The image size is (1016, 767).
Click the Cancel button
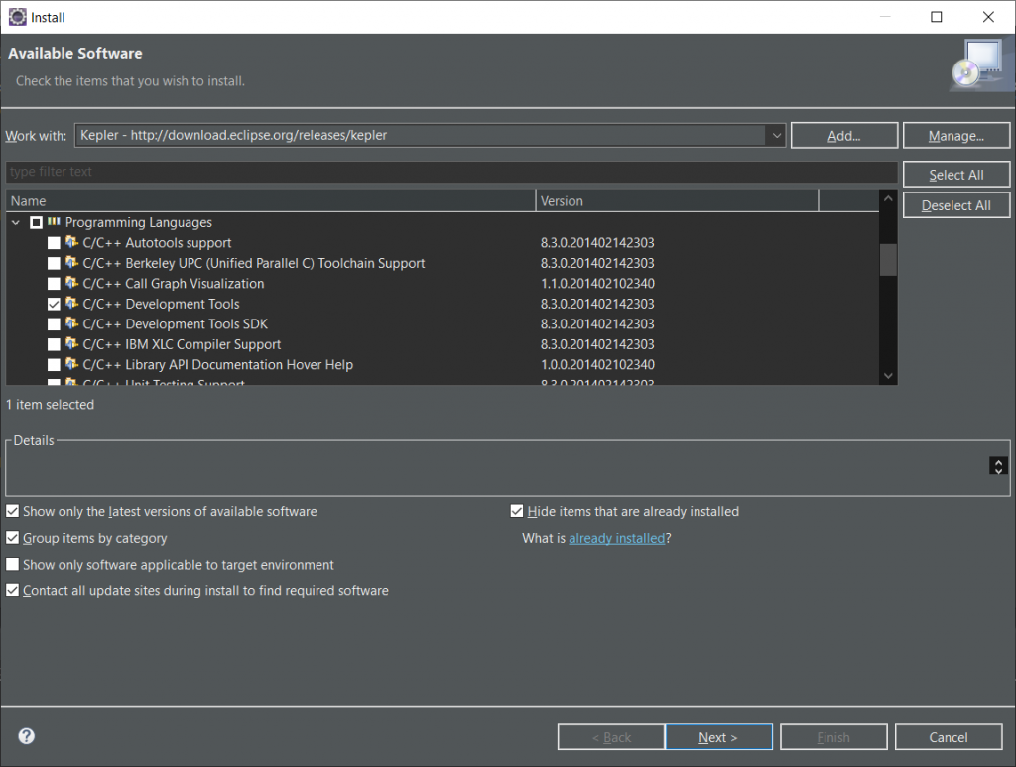point(949,737)
